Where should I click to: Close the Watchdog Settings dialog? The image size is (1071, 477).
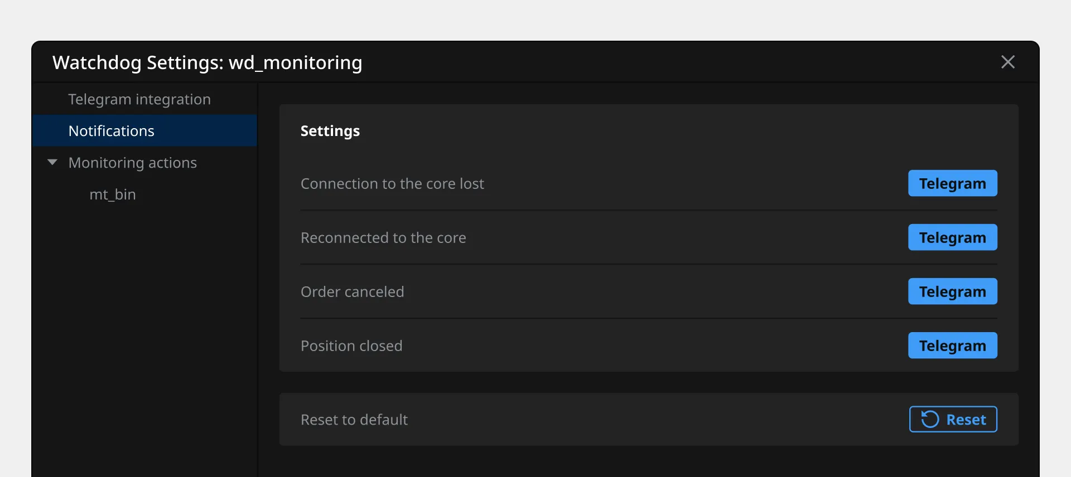[x=1007, y=62]
